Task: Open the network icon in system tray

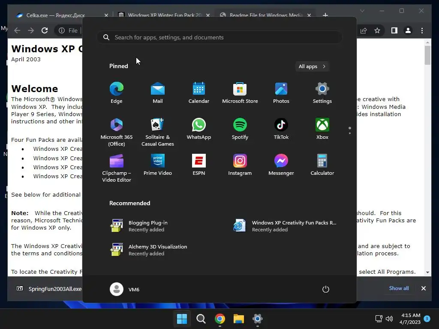Action: (379, 319)
